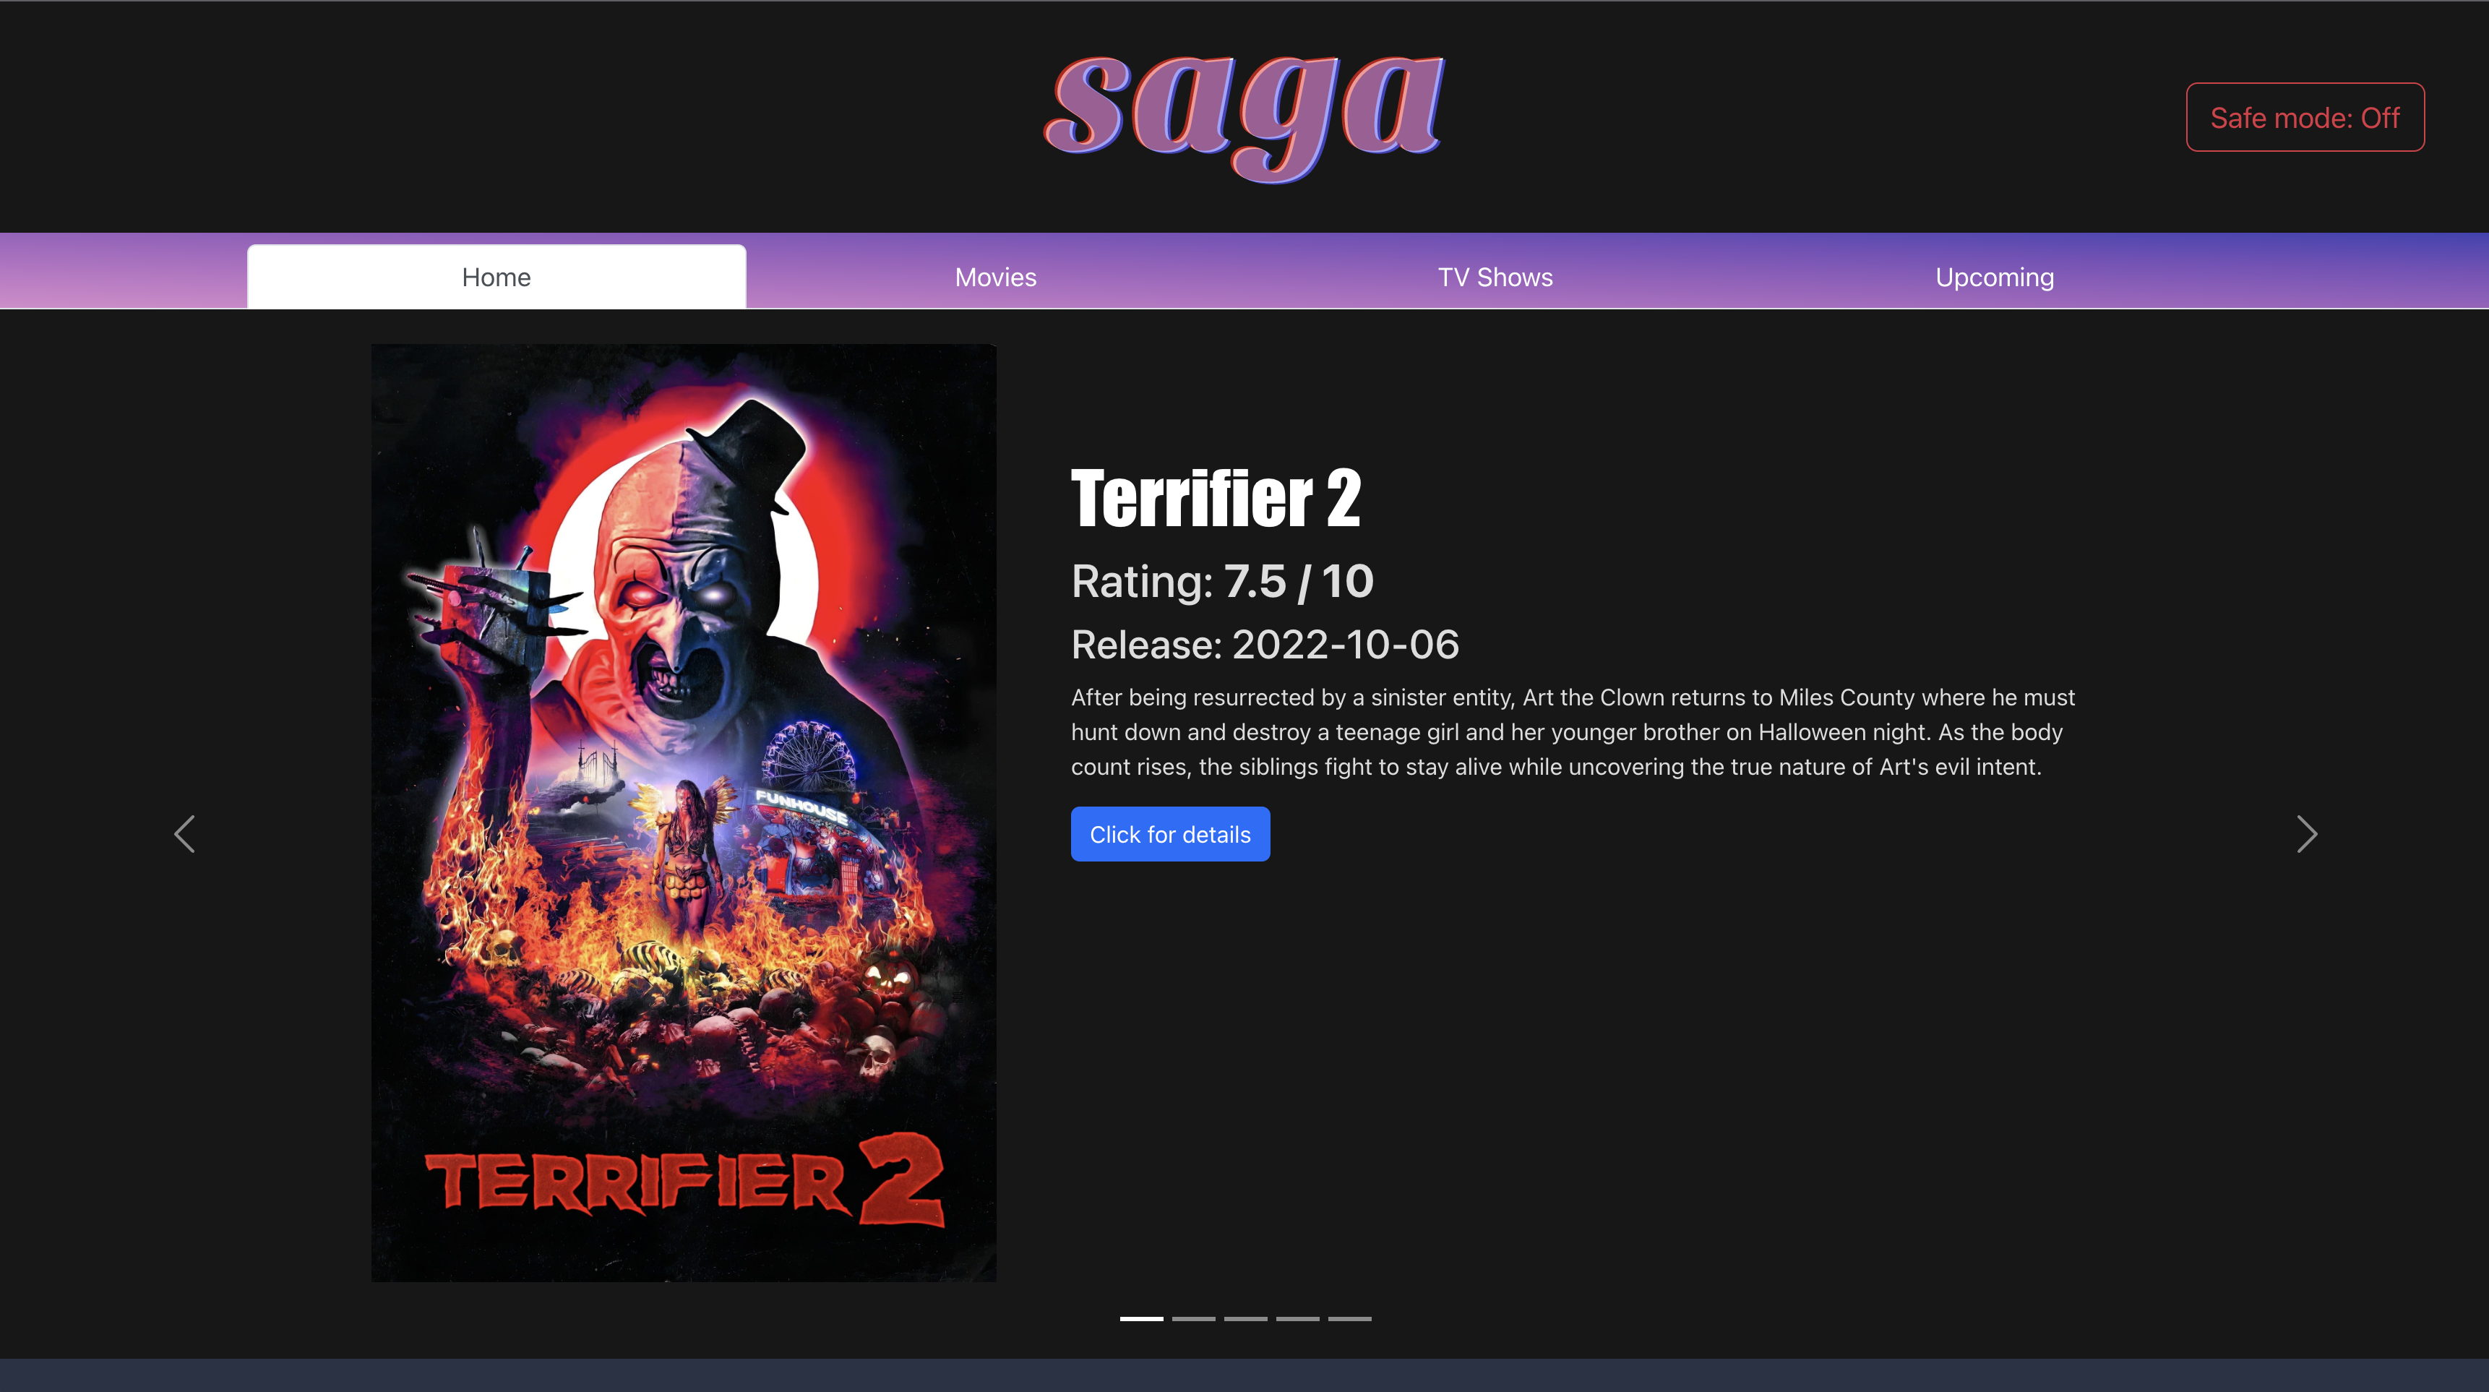This screenshot has height=1392, width=2489.
Task: Select the first carousel indicator
Action: click(1141, 1318)
